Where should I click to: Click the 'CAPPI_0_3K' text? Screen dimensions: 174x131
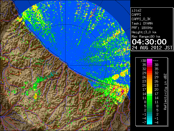(x=141, y=19)
